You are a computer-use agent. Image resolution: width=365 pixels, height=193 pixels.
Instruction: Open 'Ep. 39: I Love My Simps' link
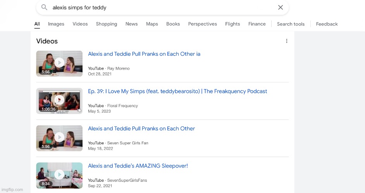tap(177, 91)
